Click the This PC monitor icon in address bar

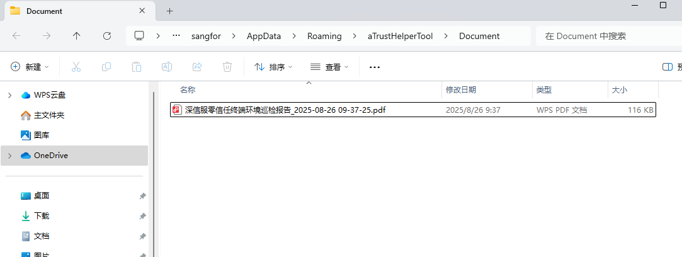click(x=139, y=36)
